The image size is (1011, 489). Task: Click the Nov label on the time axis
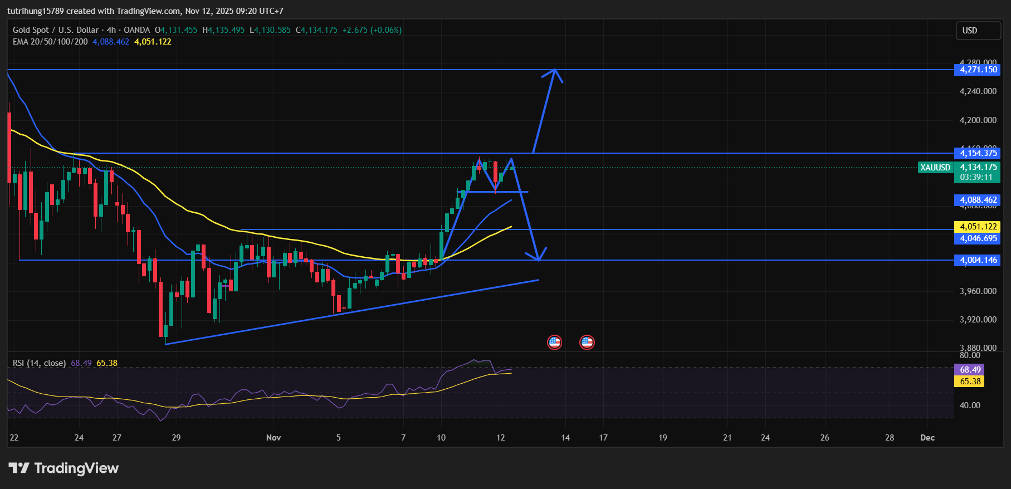[x=273, y=438]
